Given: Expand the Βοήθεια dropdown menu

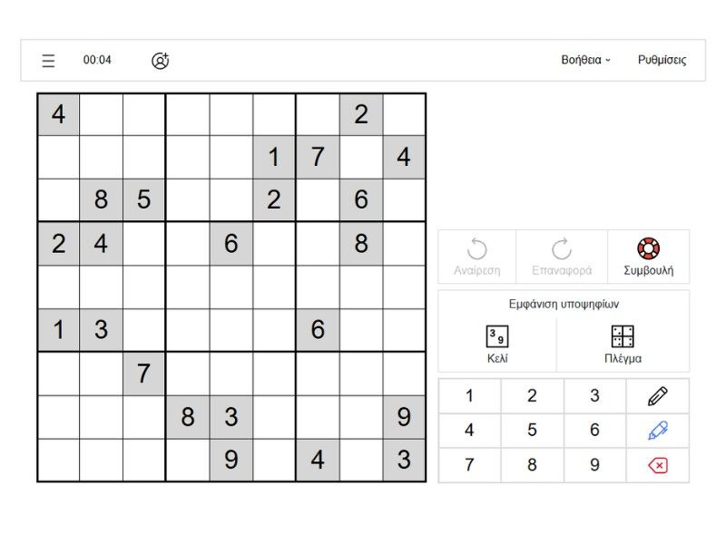Looking at the screenshot, I should [586, 61].
